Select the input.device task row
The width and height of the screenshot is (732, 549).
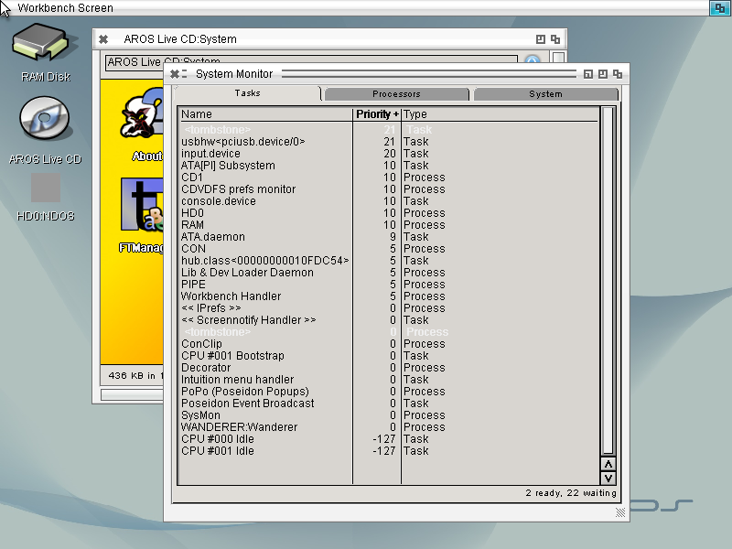tap(389, 154)
